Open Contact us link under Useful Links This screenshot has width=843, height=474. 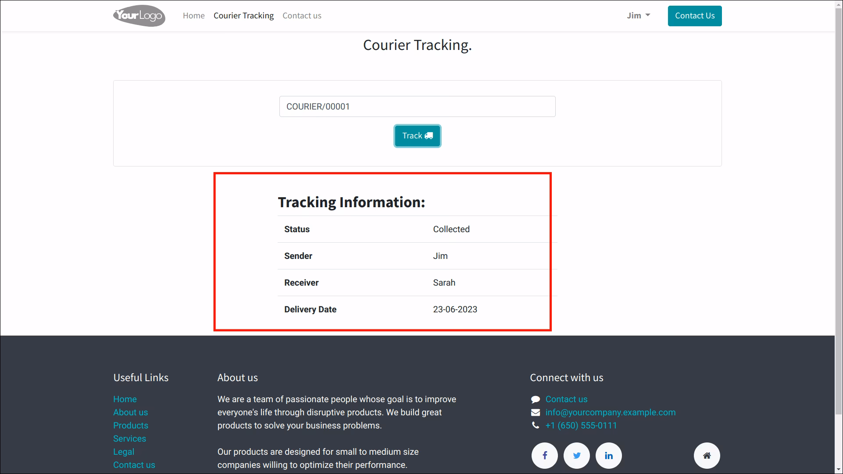pos(134,465)
